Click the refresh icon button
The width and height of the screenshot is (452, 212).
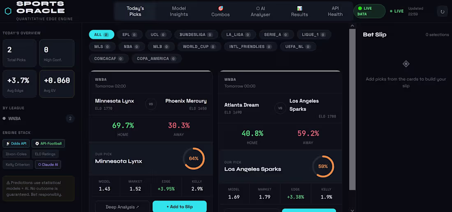(443, 12)
